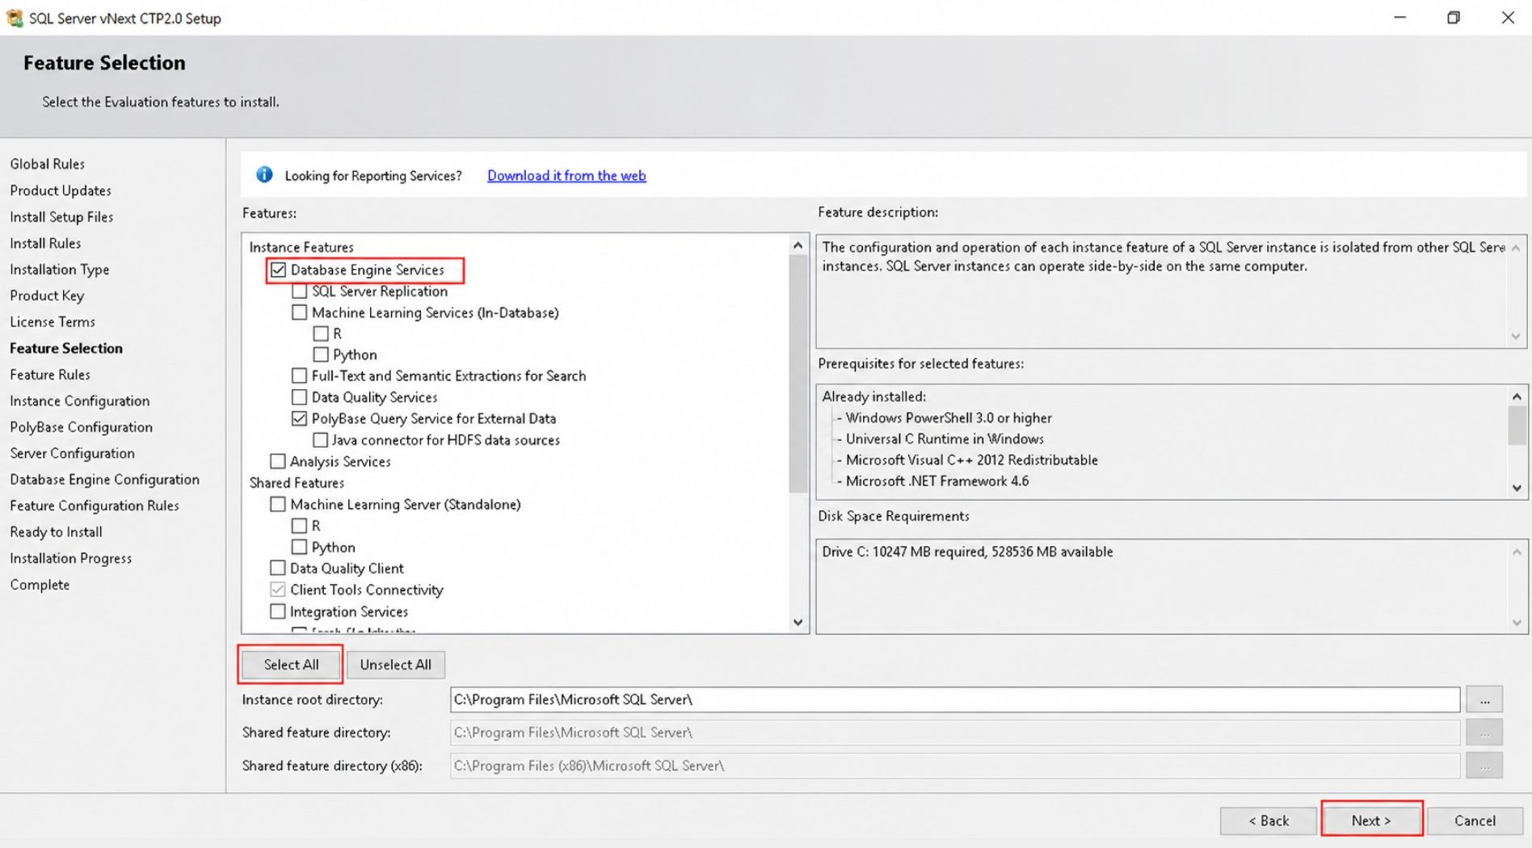The image size is (1532, 848).
Task: Click the Select All button
Action: [x=291, y=664]
